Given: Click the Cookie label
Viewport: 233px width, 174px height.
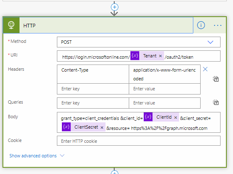Looking at the screenshot, I should point(15,140).
